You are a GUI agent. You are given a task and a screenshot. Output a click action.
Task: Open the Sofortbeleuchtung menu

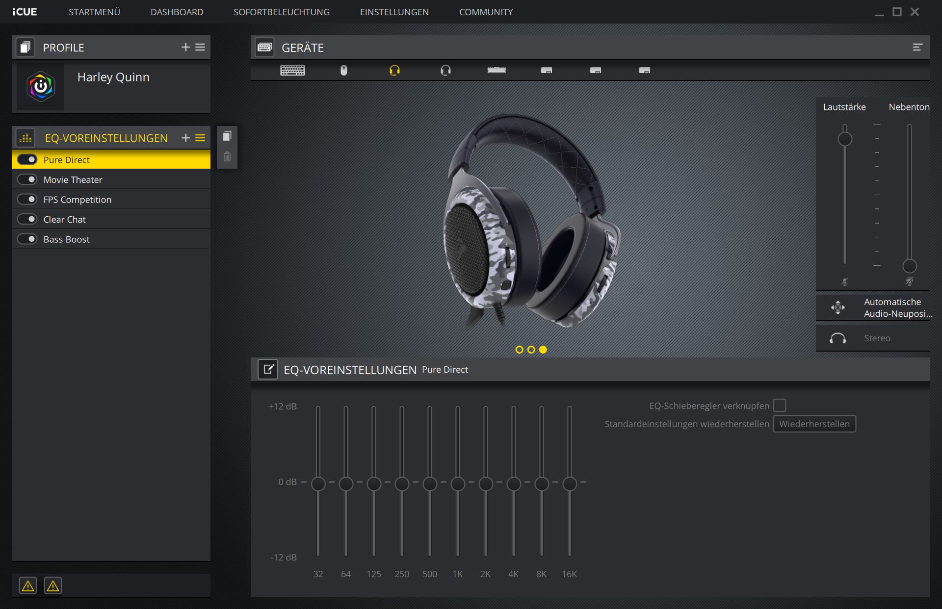[x=282, y=12]
